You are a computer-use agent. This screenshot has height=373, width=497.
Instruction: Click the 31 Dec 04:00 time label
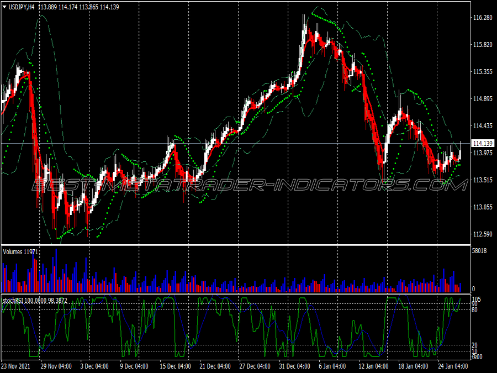pyautogui.click(x=295, y=366)
